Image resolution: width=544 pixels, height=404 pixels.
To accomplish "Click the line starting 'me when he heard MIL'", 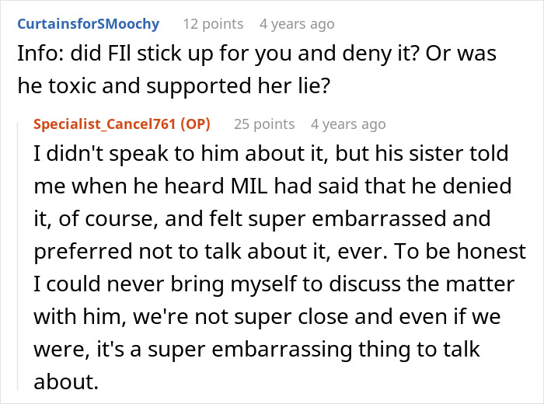I will 273,186.
